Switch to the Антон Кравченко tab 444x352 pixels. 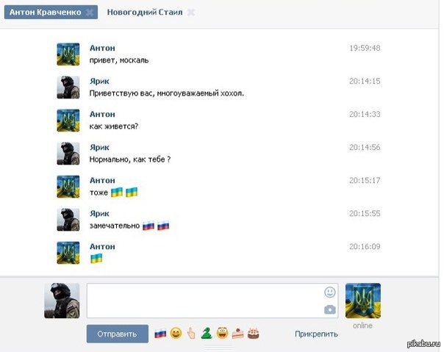coord(46,12)
